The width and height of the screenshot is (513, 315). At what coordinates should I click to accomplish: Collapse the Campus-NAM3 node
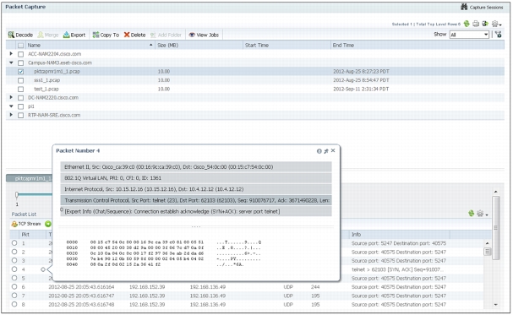[11, 62]
